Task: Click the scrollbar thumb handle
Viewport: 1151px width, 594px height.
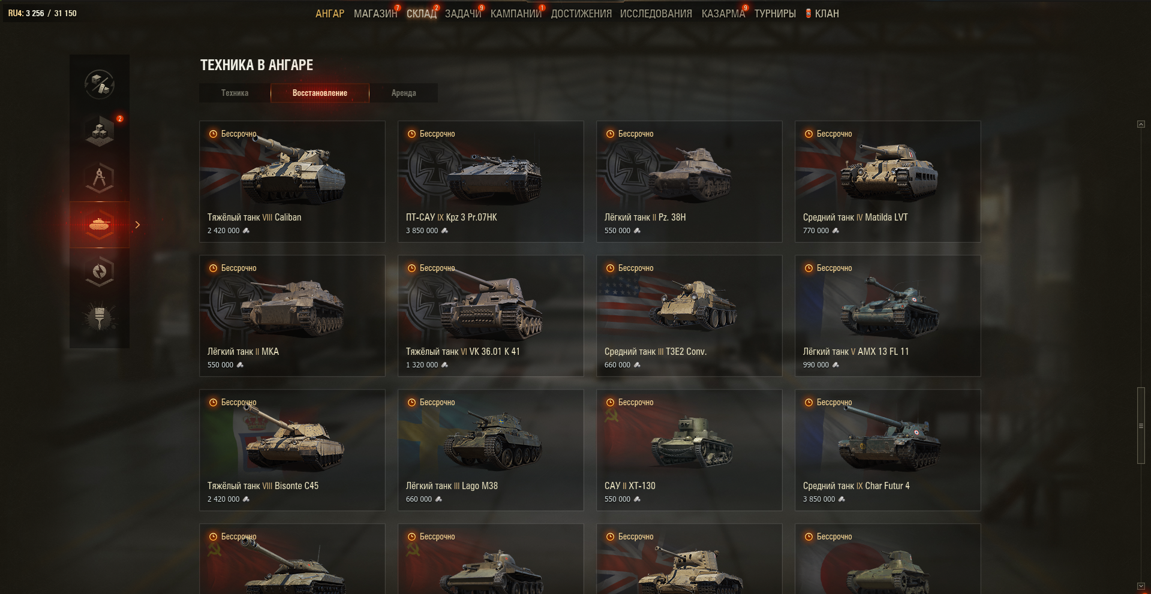Action: tap(1141, 426)
